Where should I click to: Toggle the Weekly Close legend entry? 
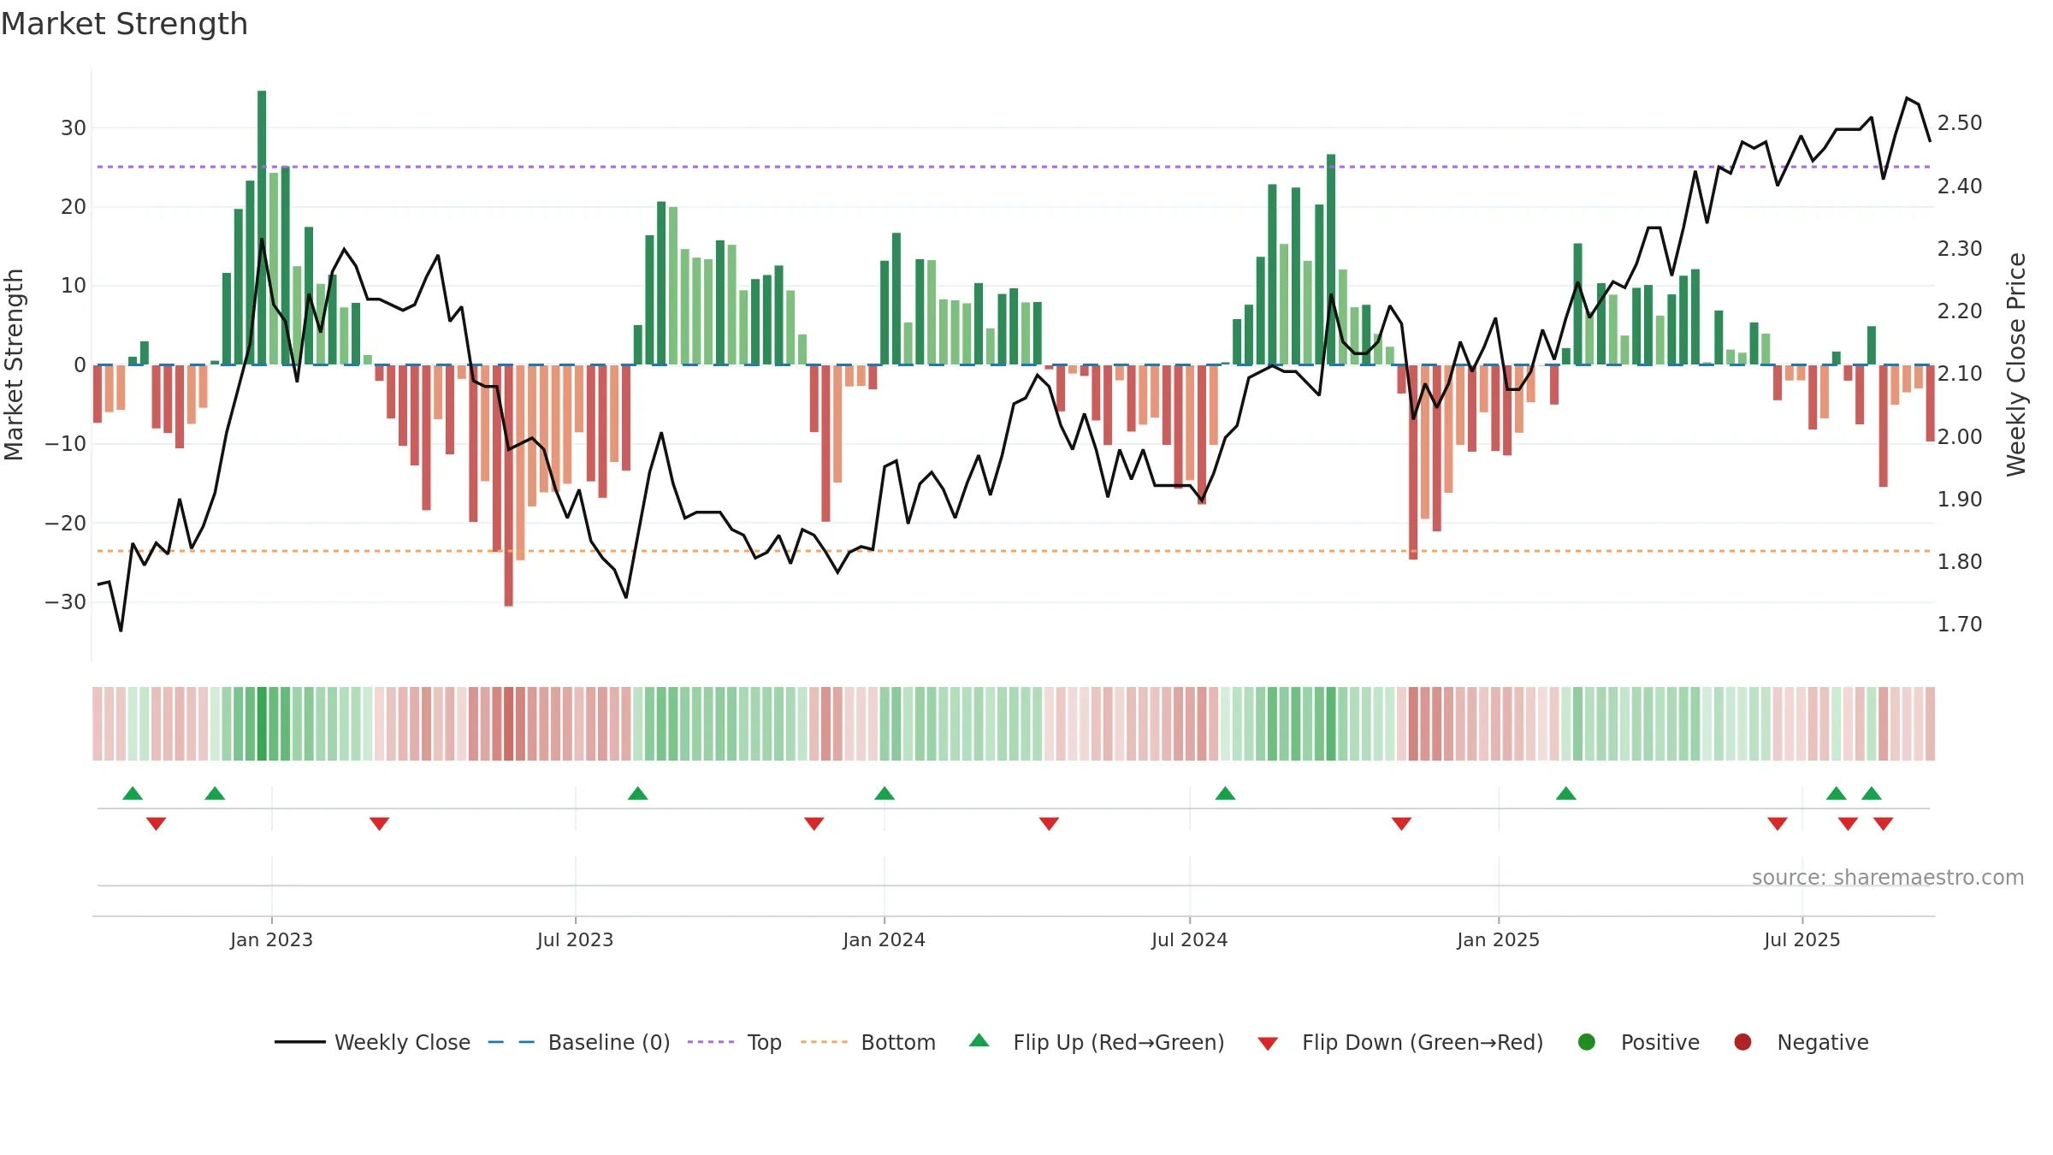373,1042
